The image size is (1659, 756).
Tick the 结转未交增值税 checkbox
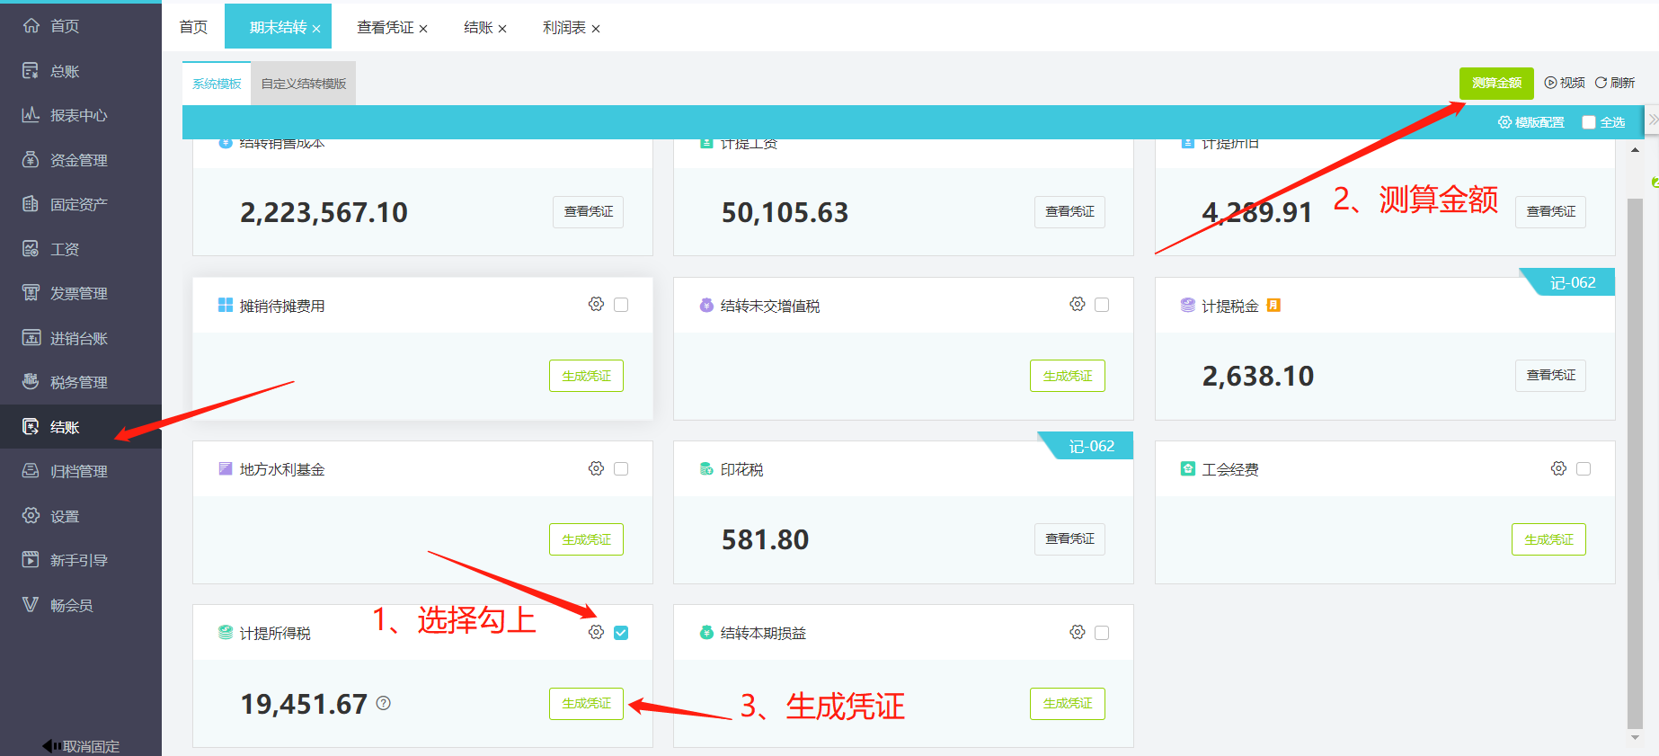pyautogui.click(x=1102, y=305)
